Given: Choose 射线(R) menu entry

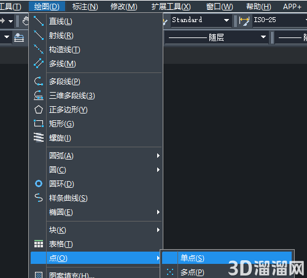Looking at the screenshot, I should [x=96, y=36].
